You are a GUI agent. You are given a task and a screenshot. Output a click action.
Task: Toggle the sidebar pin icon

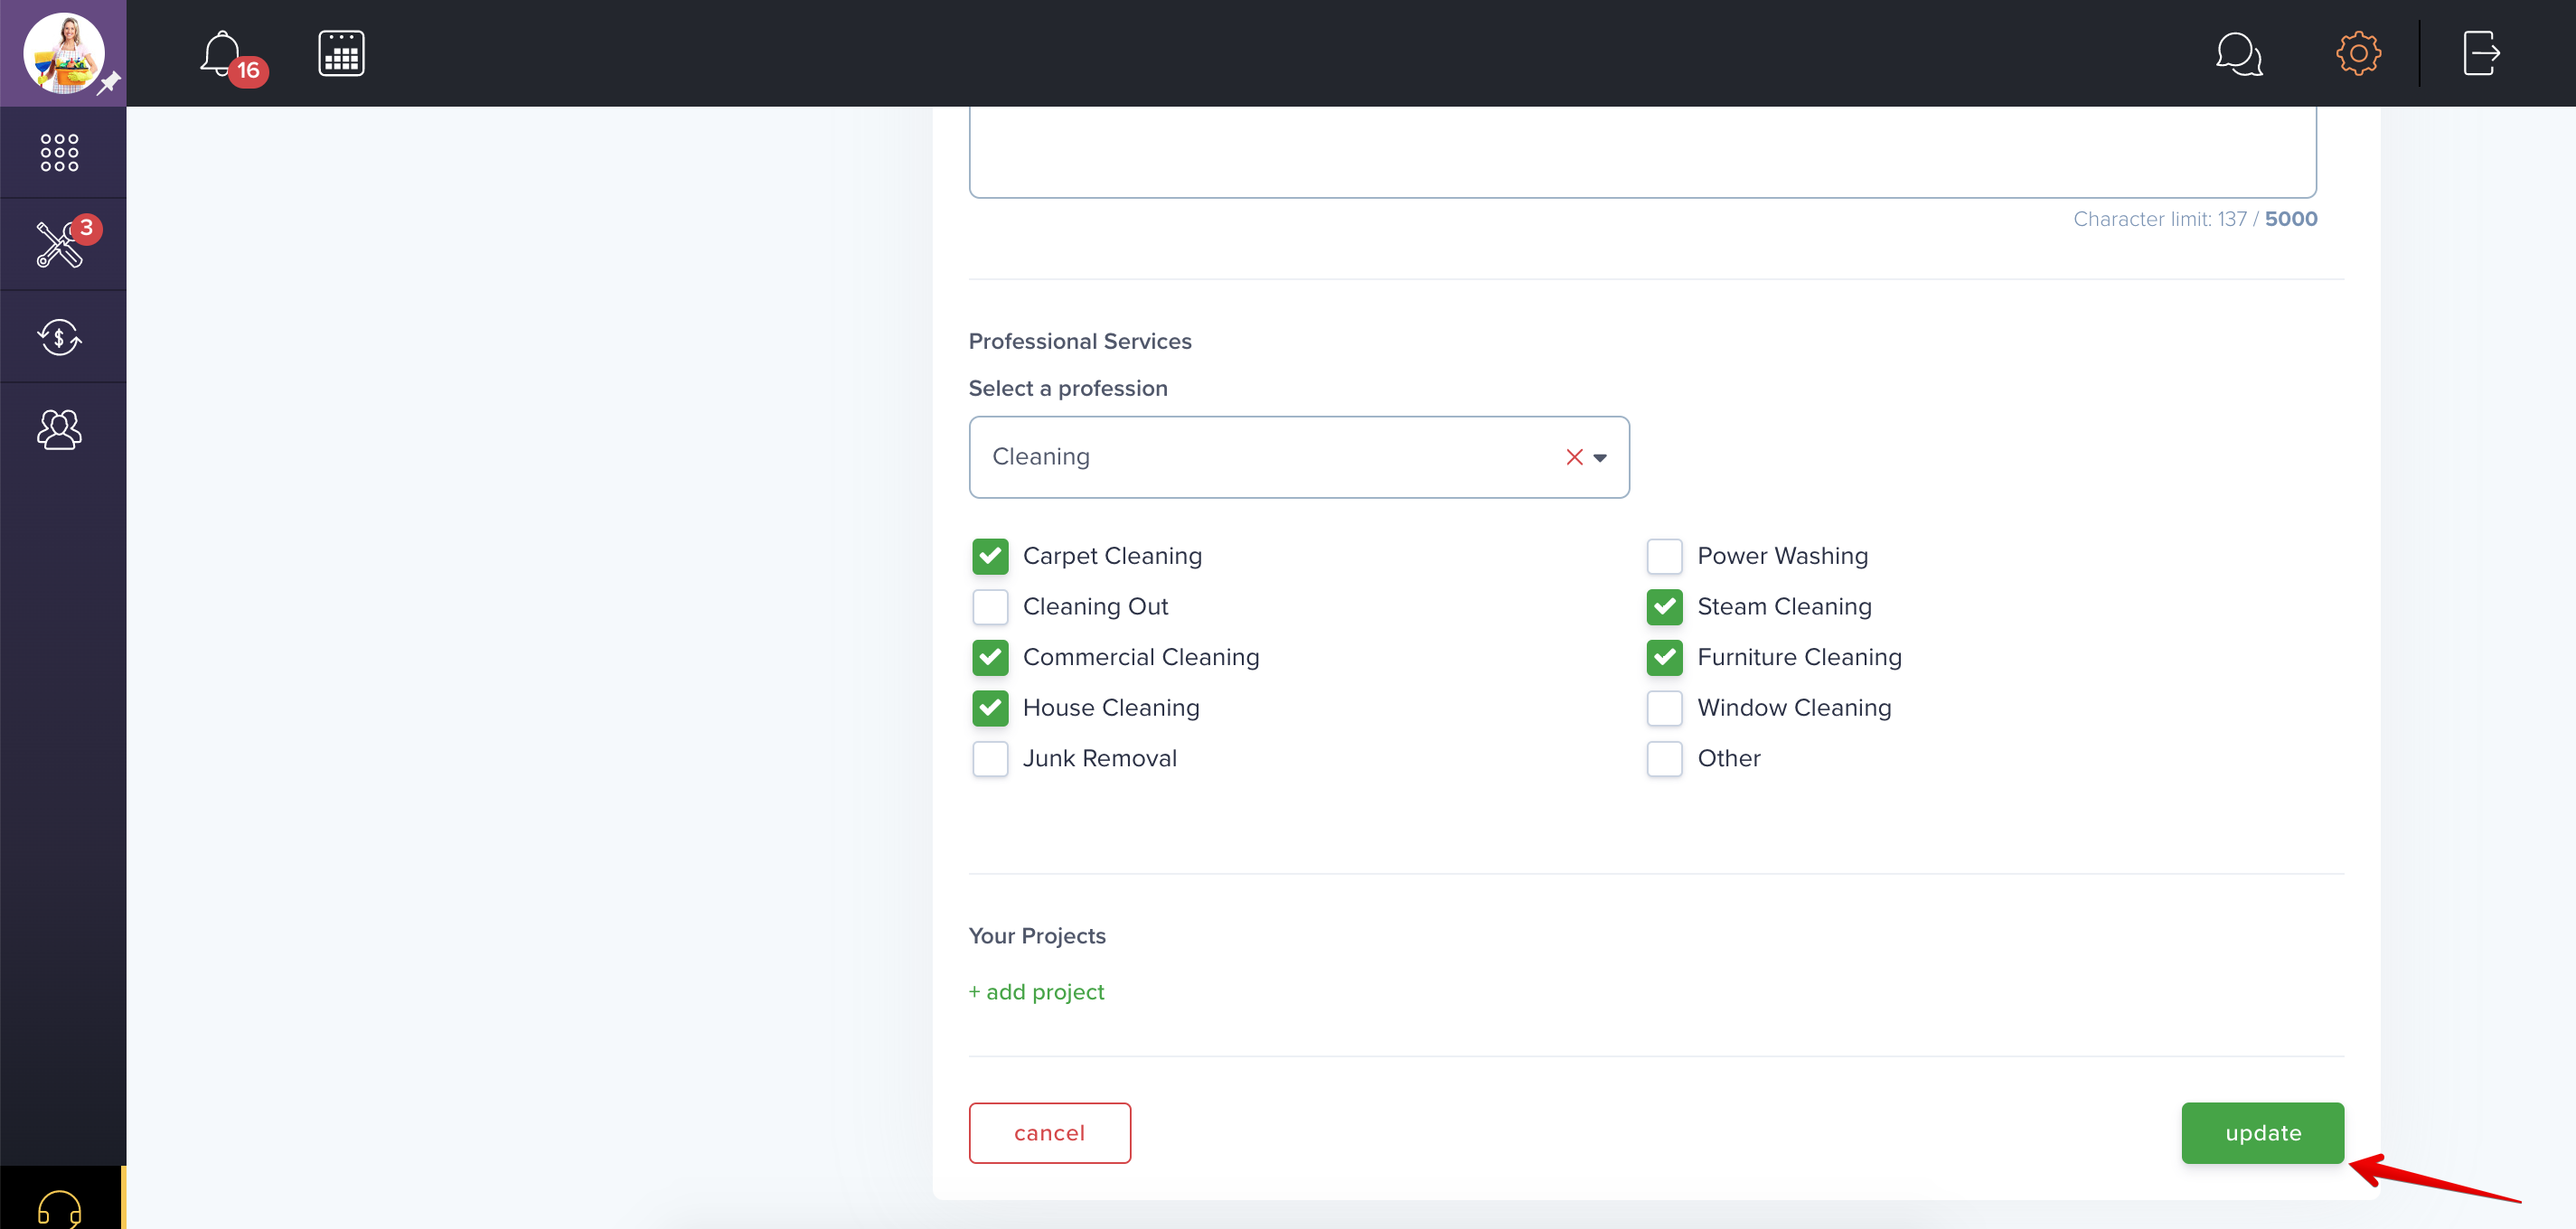tap(109, 83)
